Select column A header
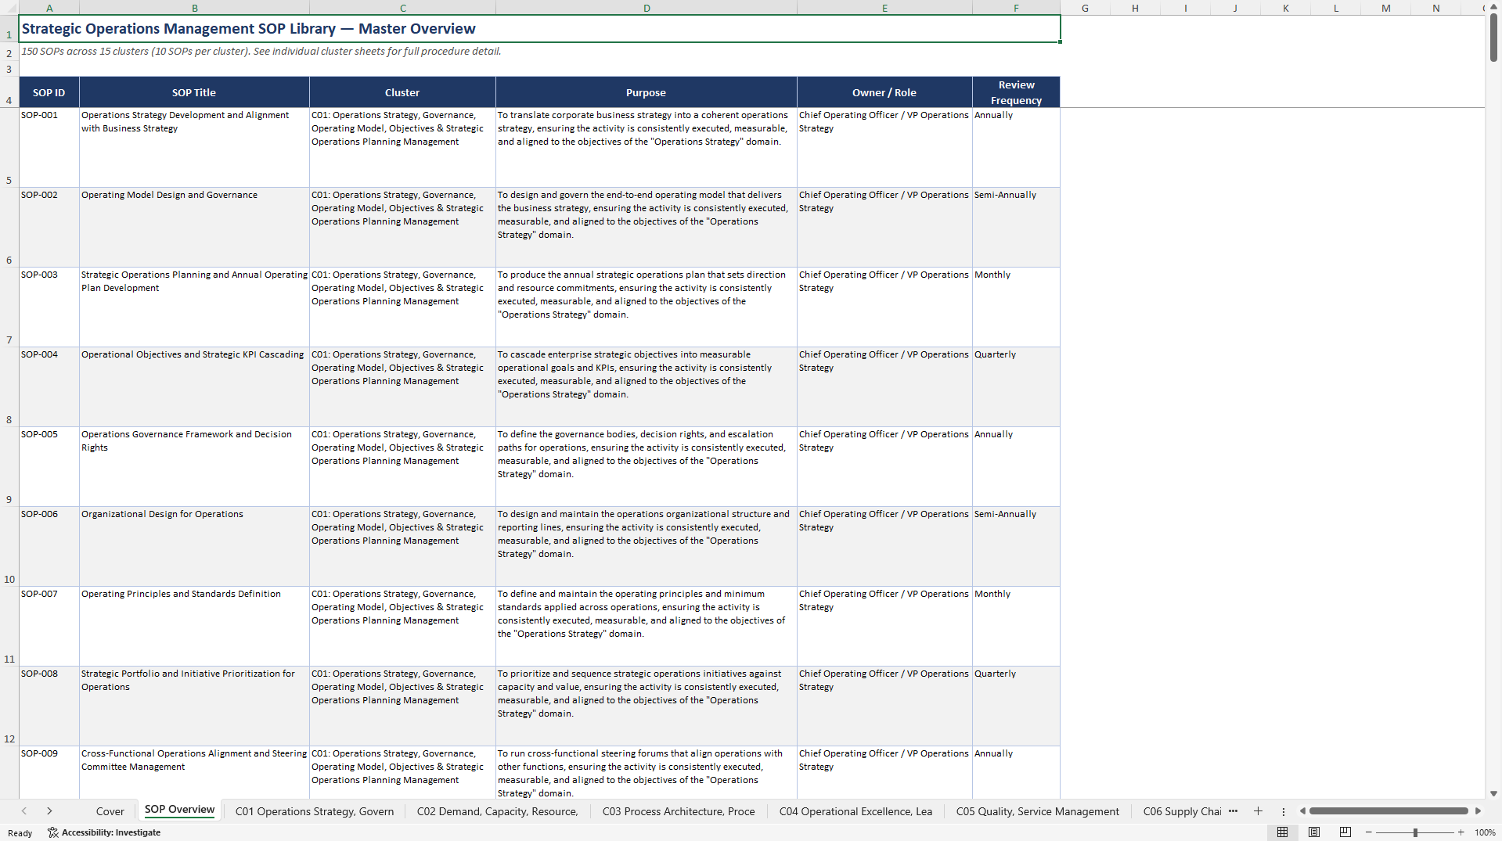The image size is (1502, 841). pos(49,8)
